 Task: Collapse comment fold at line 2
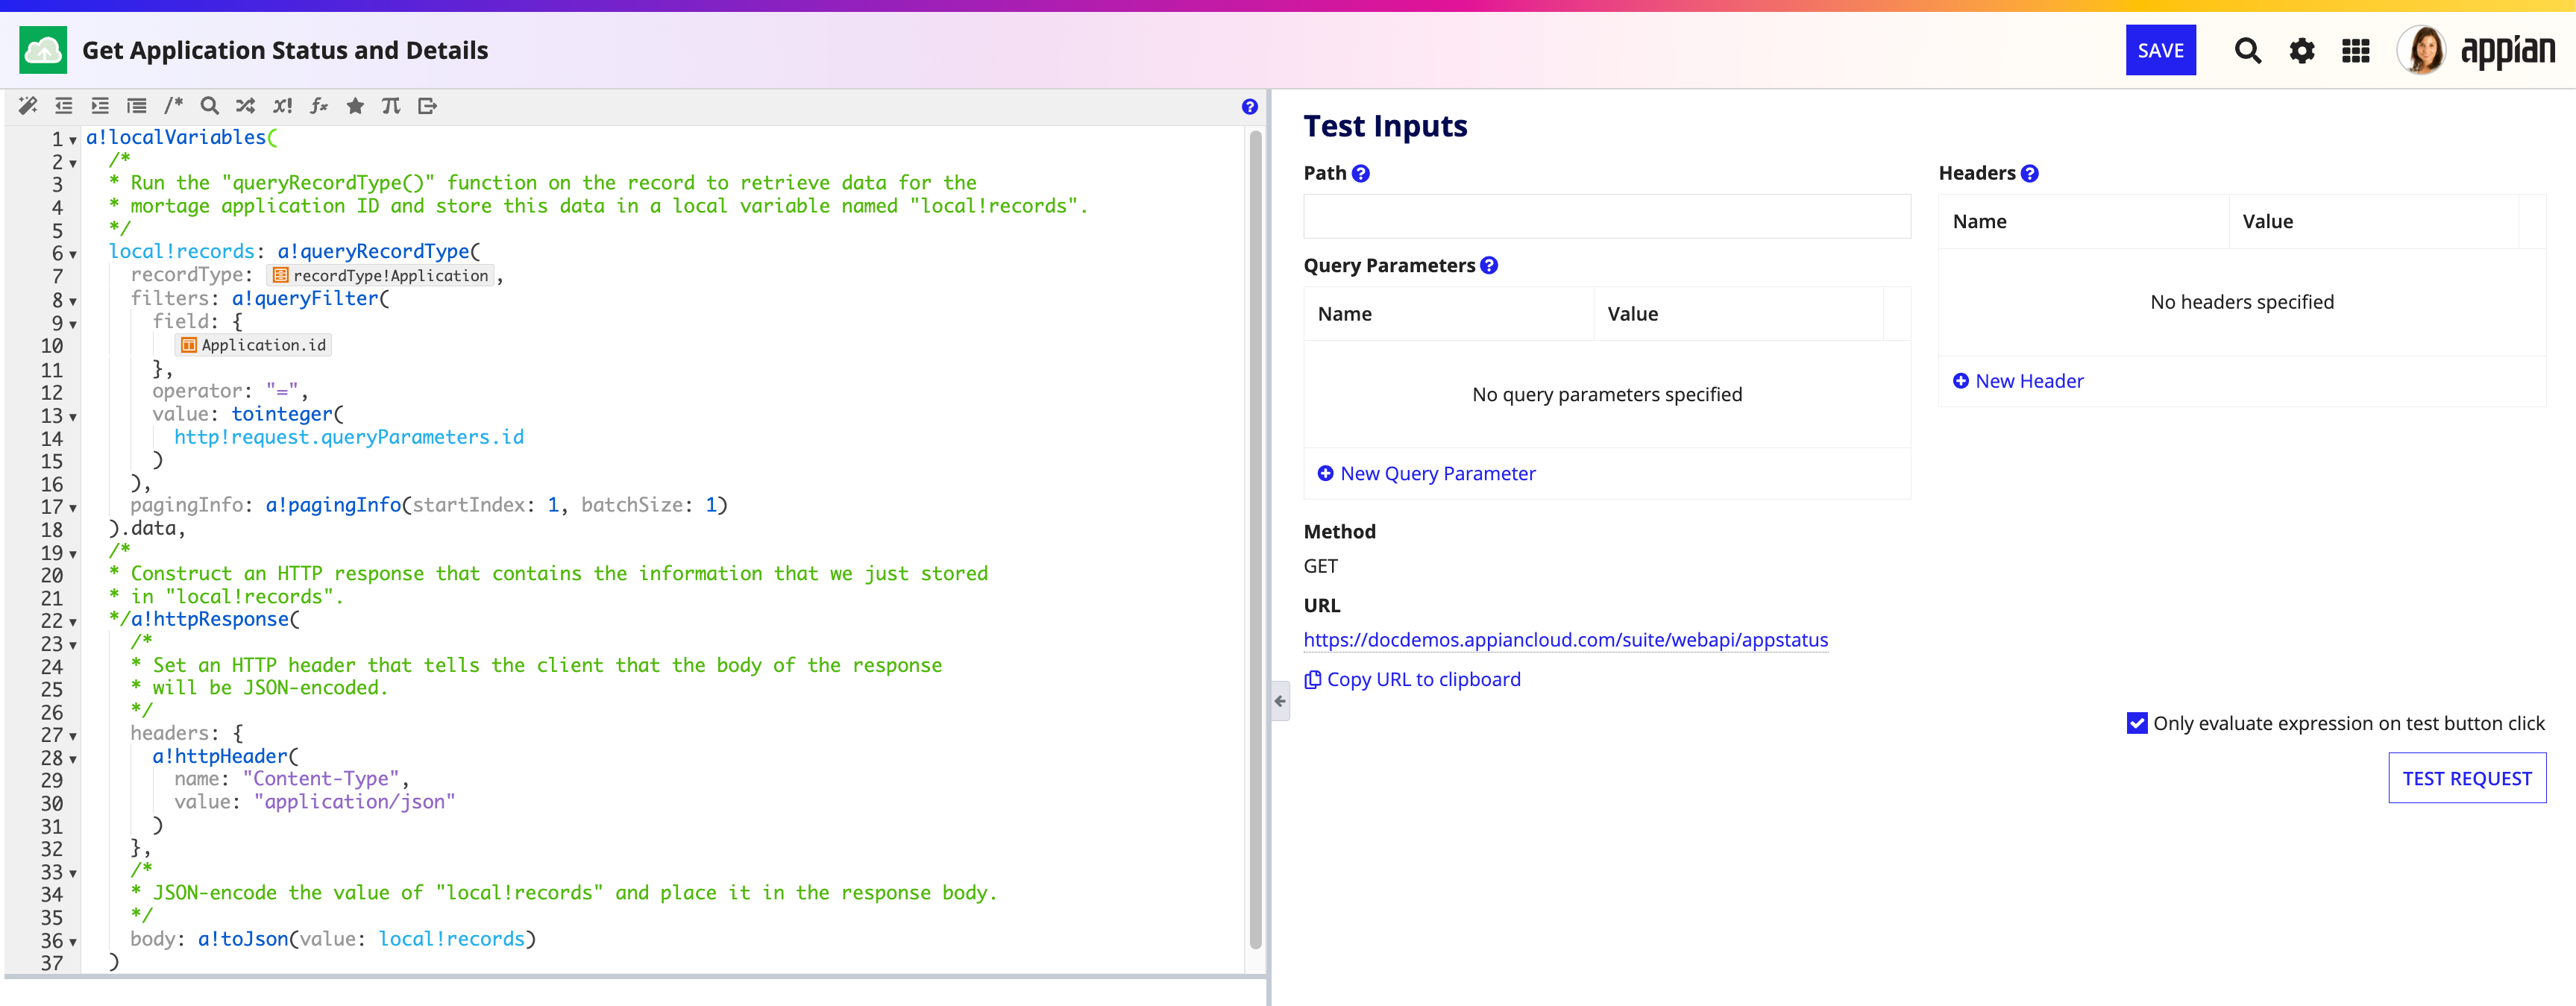[x=73, y=163]
